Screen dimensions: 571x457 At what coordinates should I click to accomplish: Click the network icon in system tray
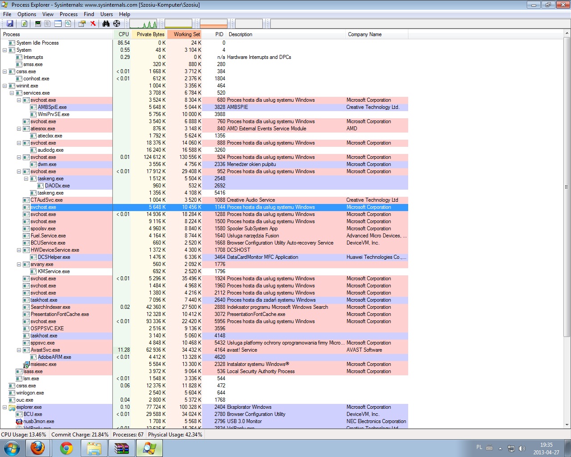pos(511,448)
